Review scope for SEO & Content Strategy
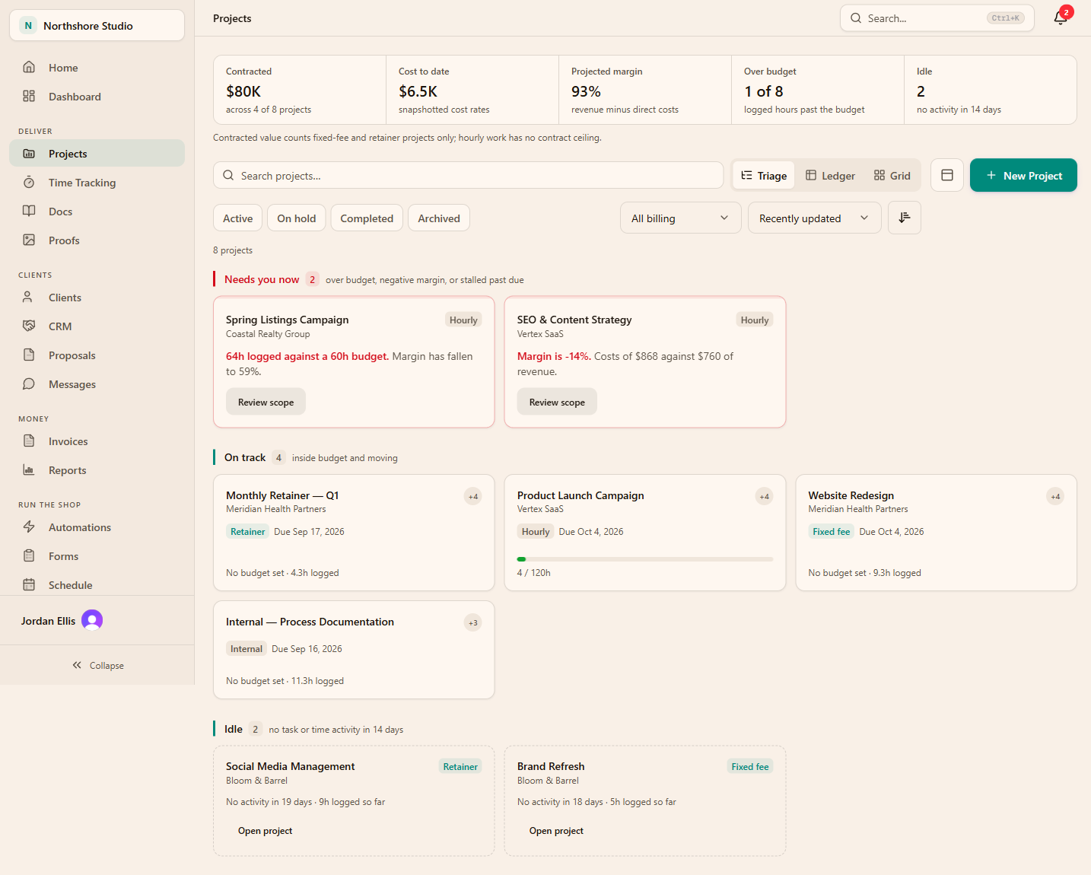 coord(557,402)
